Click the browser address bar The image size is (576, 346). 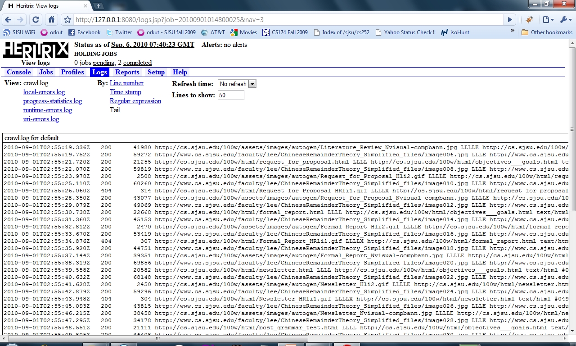point(288,20)
